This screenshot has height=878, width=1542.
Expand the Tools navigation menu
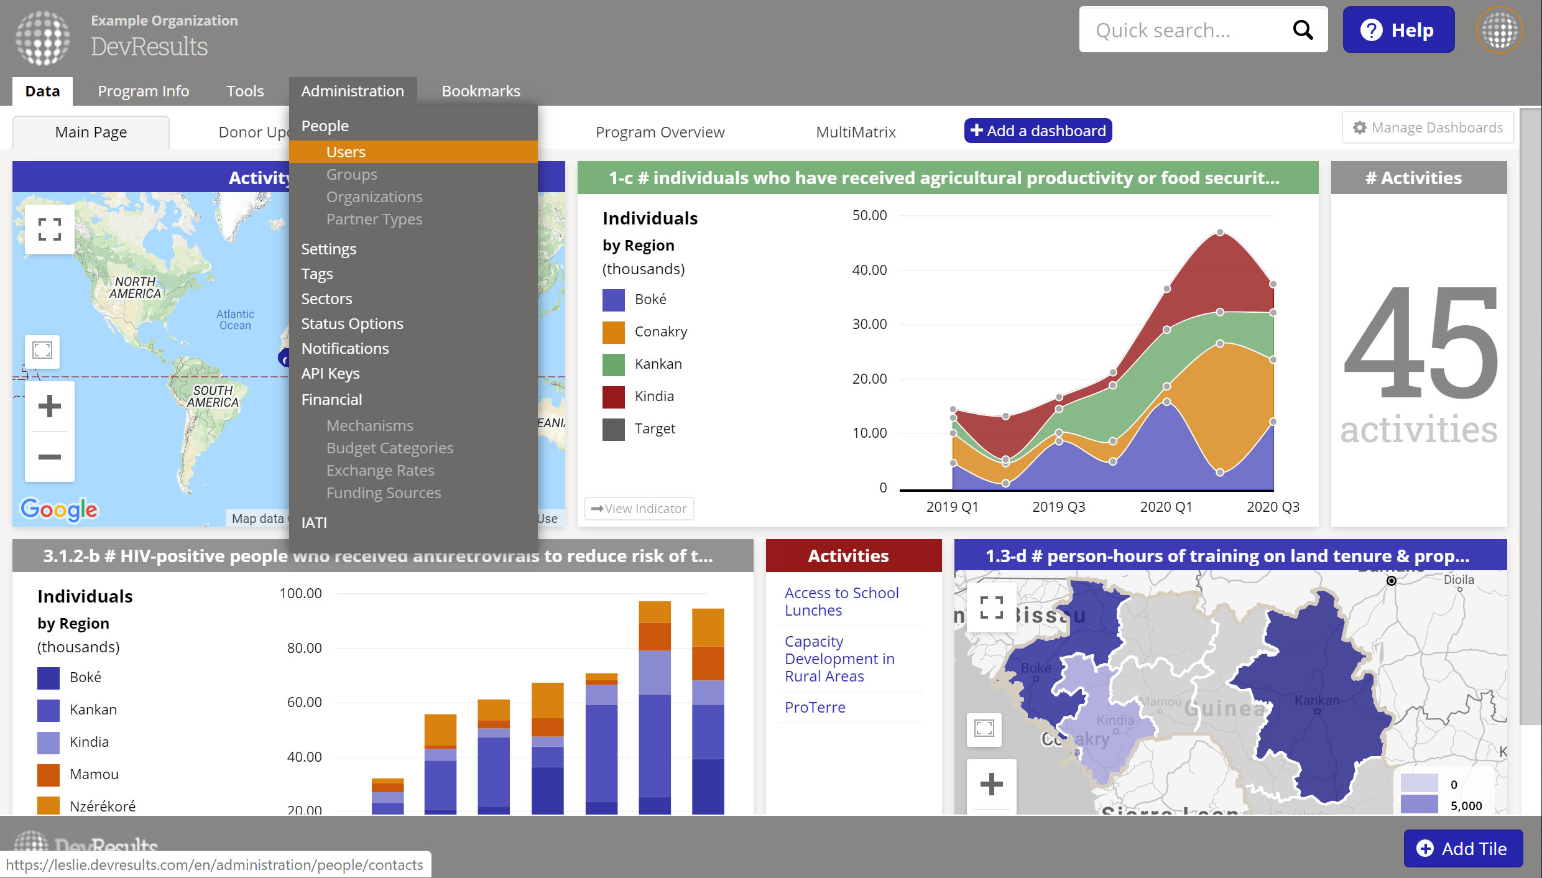pyautogui.click(x=245, y=91)
